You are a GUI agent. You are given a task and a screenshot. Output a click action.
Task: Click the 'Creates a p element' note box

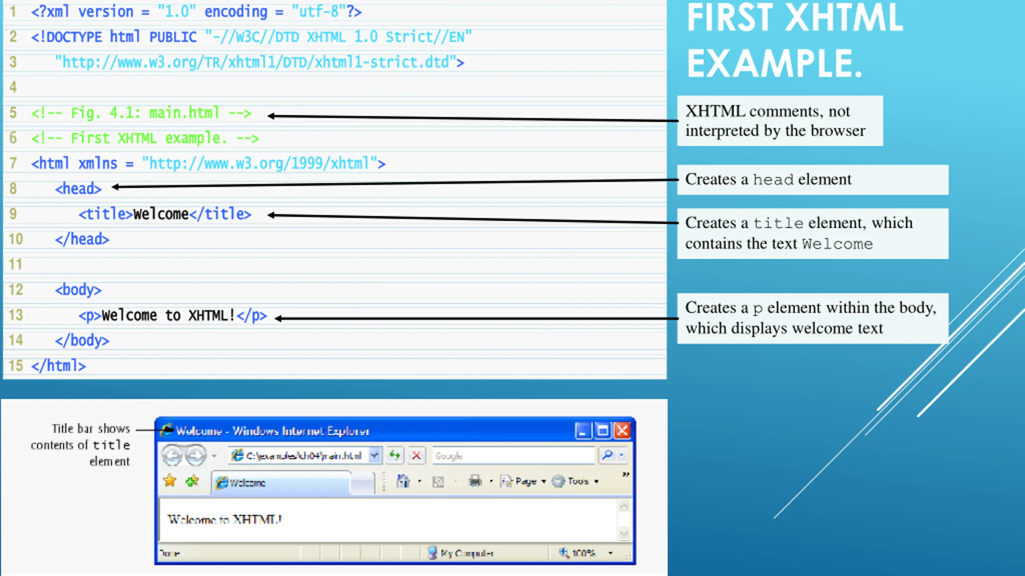tap(813, 318)
